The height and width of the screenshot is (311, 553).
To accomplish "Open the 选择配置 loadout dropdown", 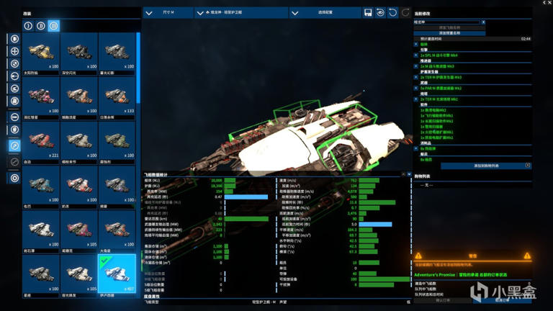I will pos(324,13).
